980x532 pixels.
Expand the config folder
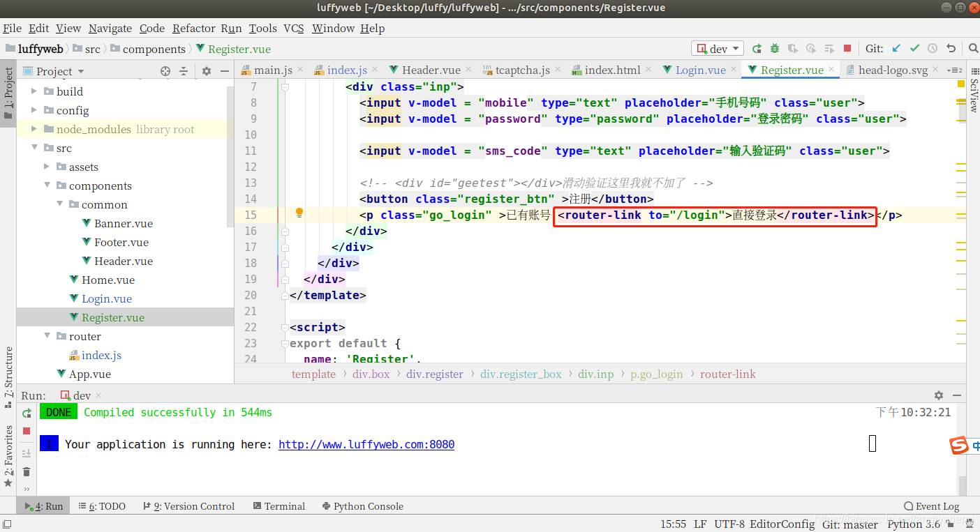tap(35, 110)
